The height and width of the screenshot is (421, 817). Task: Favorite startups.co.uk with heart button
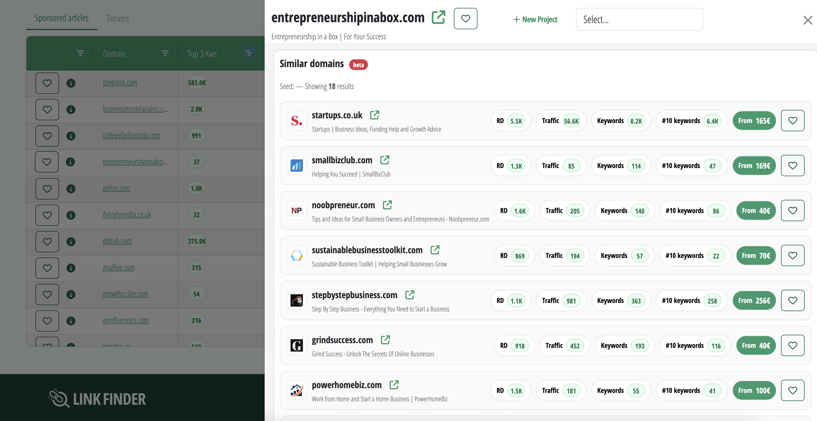click(x=792, y=121)
